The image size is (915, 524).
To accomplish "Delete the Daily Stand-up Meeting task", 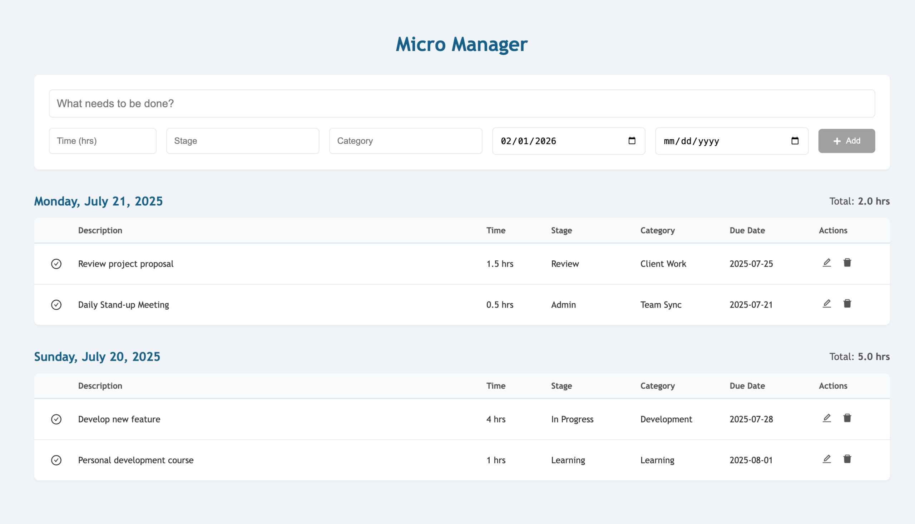I will 847,304.
